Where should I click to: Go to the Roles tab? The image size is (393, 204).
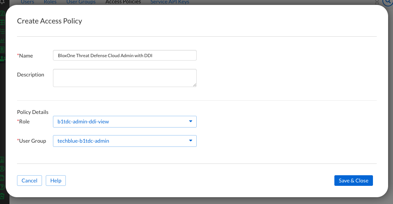click(50, 2)
